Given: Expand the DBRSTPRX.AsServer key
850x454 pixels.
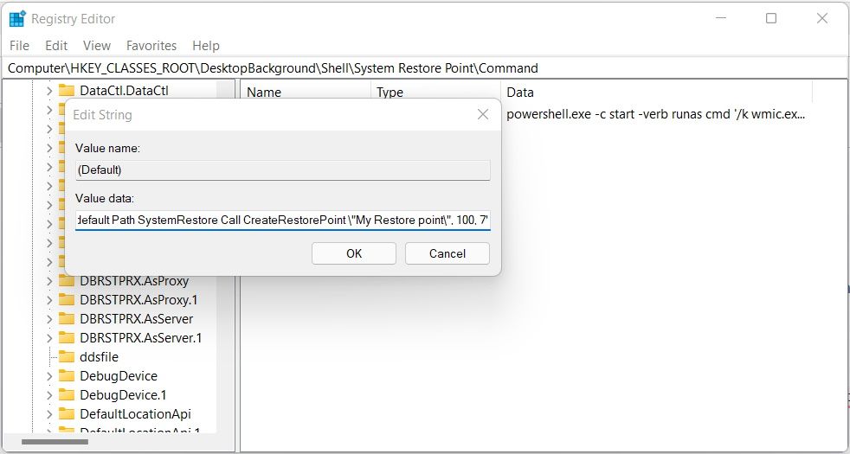Looking at the screenshot, I should tap(49, 318).
